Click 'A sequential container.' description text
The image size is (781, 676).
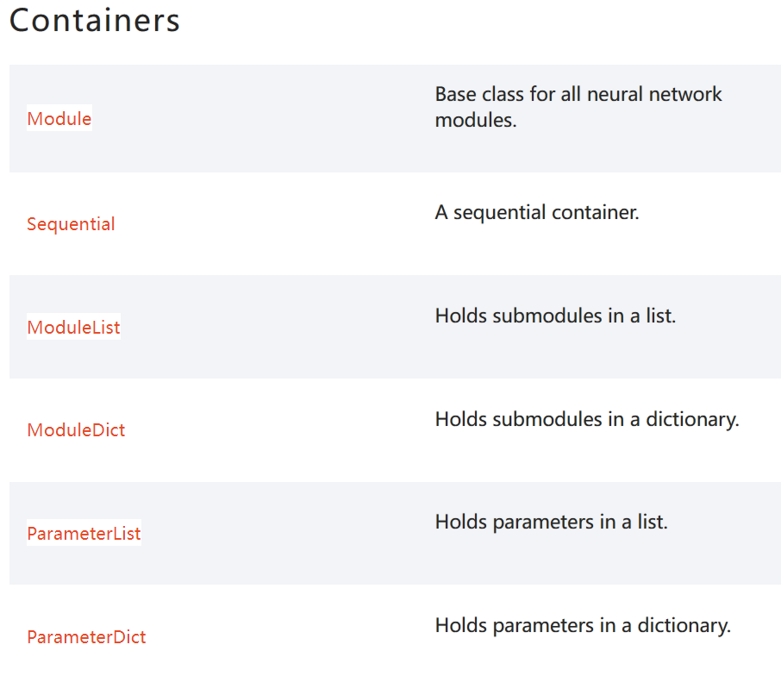537,212
